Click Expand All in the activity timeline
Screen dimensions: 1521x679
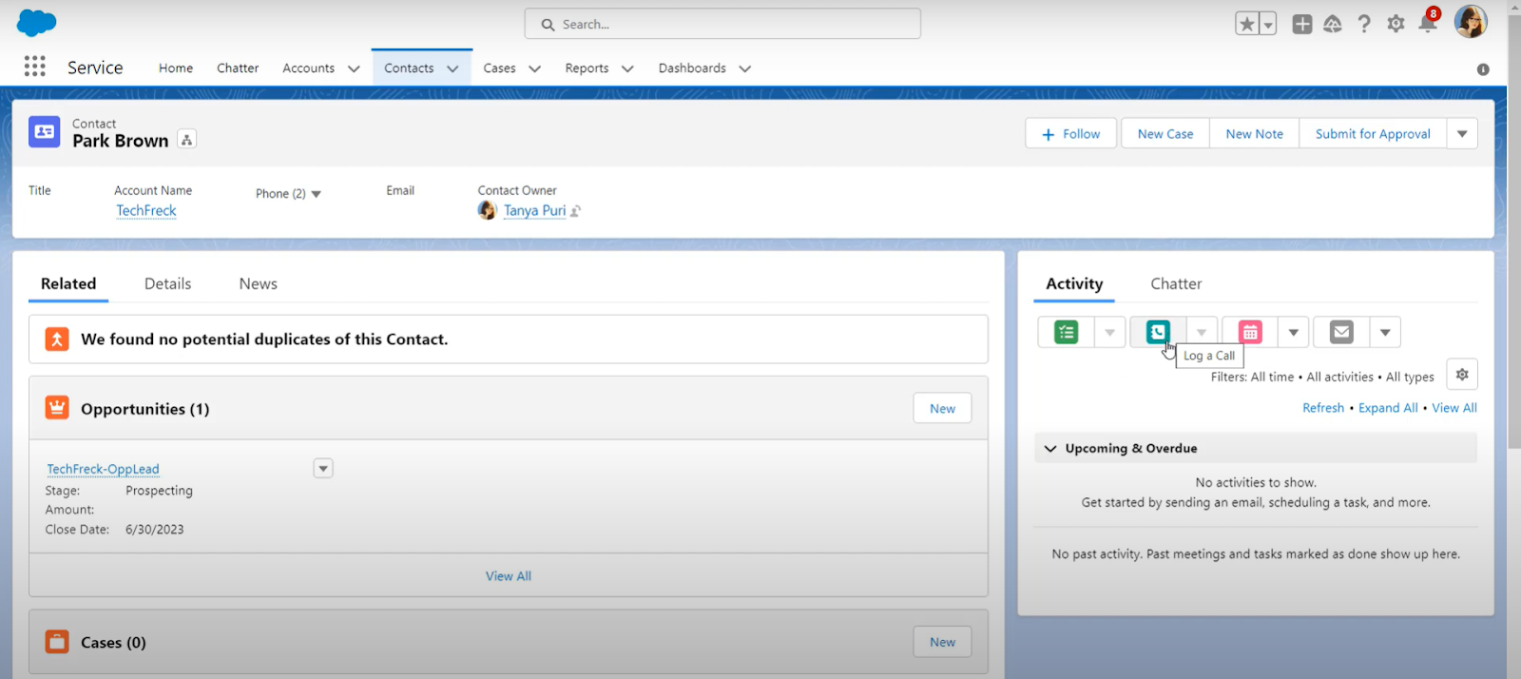1388,408
